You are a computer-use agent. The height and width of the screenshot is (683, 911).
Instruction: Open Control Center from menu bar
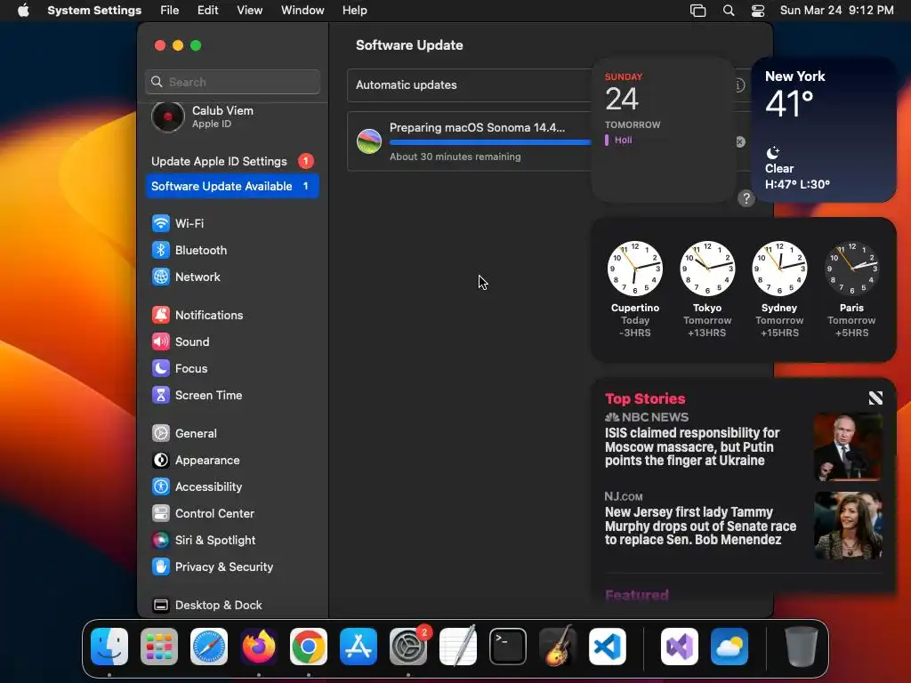tap(758, 11)
